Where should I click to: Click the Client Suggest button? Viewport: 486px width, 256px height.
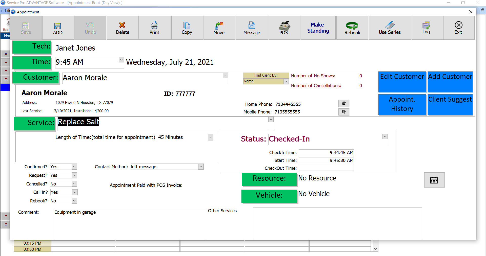pos(450,105)
